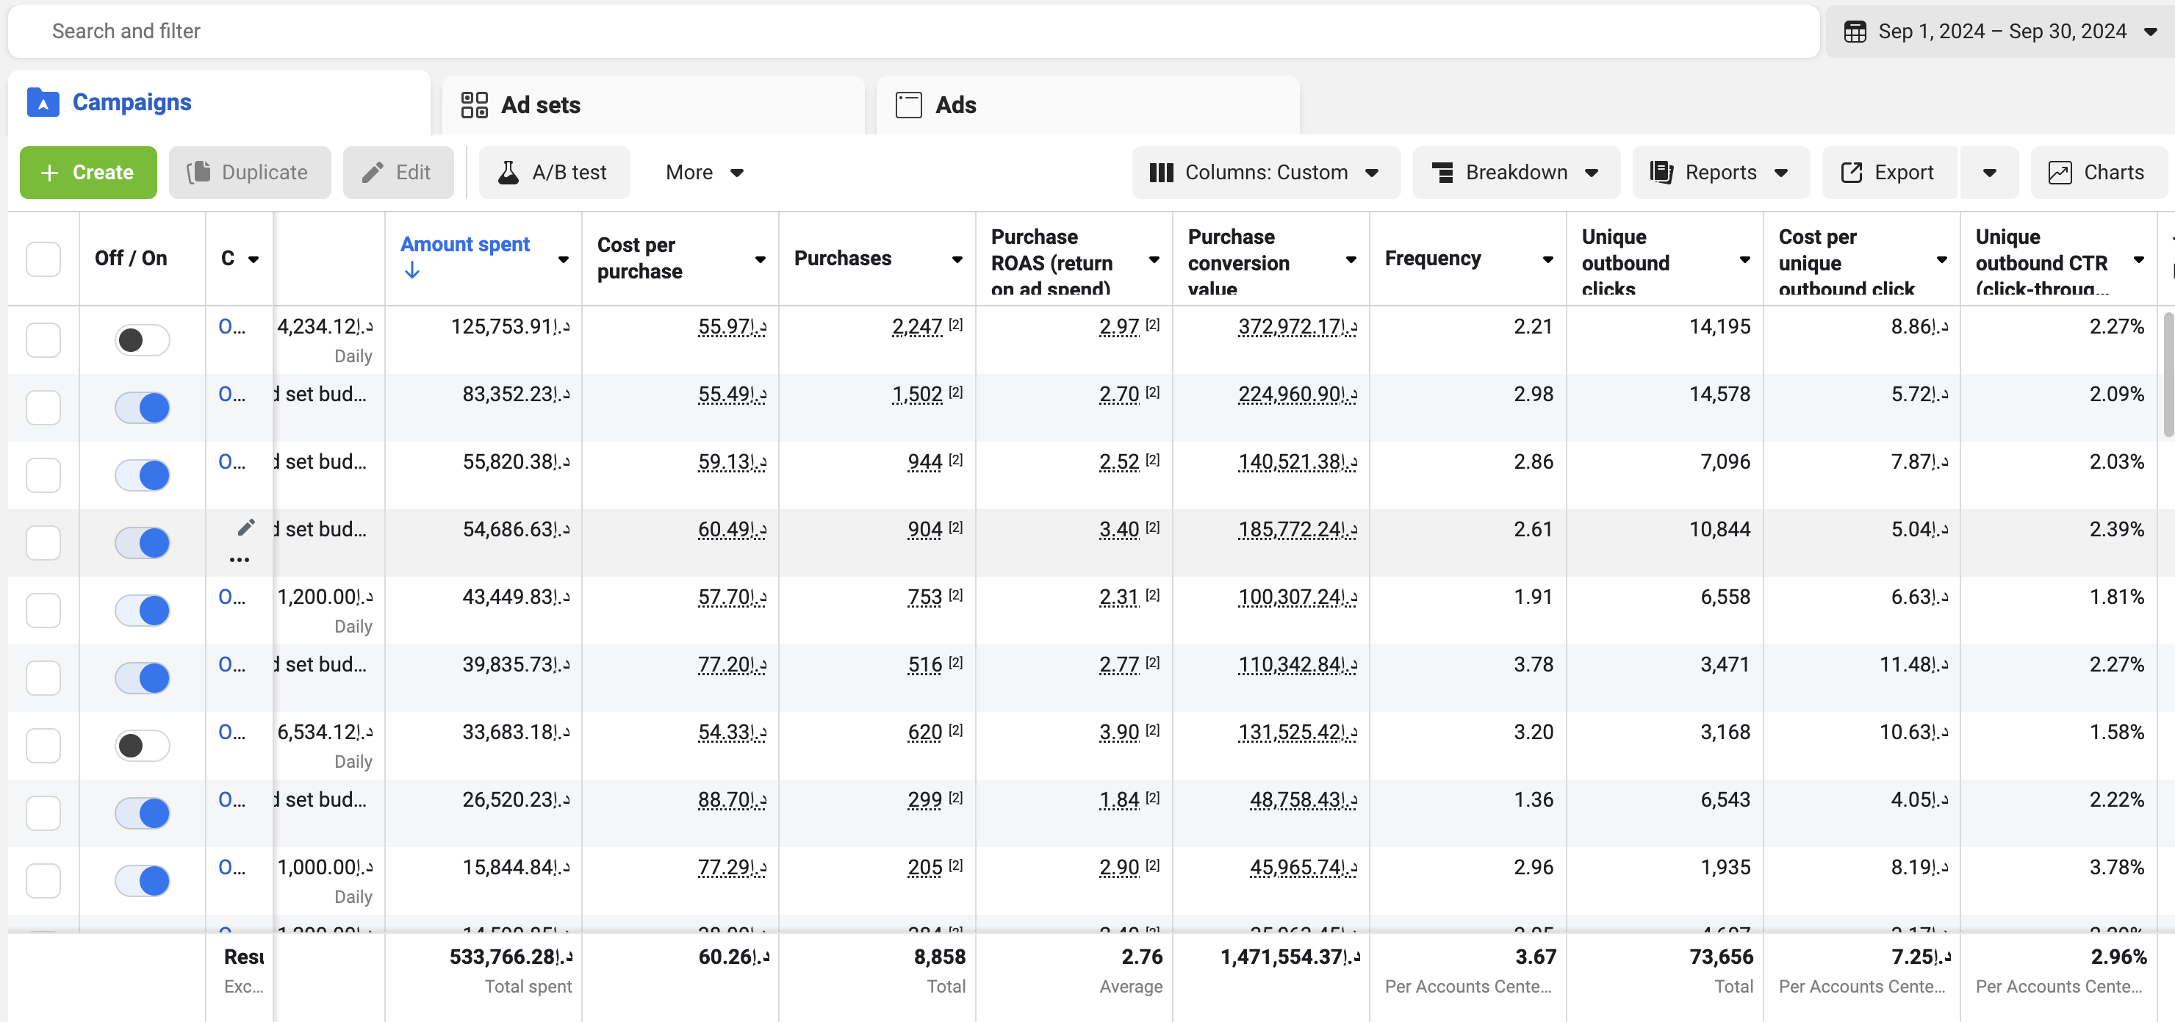Click the Export arrow icon

click(1852, 173)
